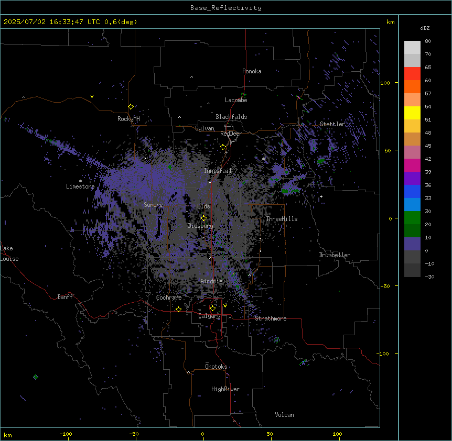The width and height of the screenshot is (452, 441).
Task: Select the yellow diamond marker below Cochrane
Action: pyautogui.click(x=178, y=309)
